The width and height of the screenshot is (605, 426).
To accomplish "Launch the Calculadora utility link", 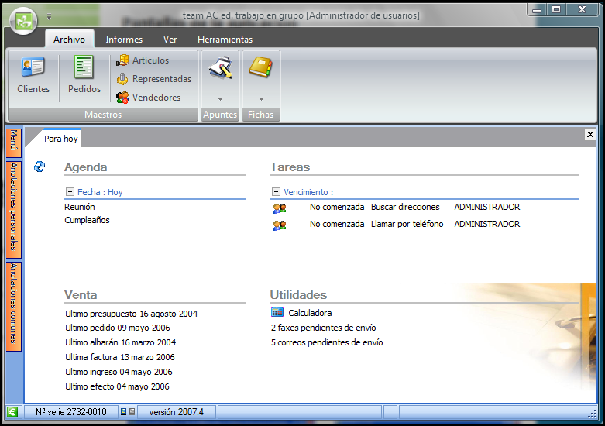I will 310,313.
